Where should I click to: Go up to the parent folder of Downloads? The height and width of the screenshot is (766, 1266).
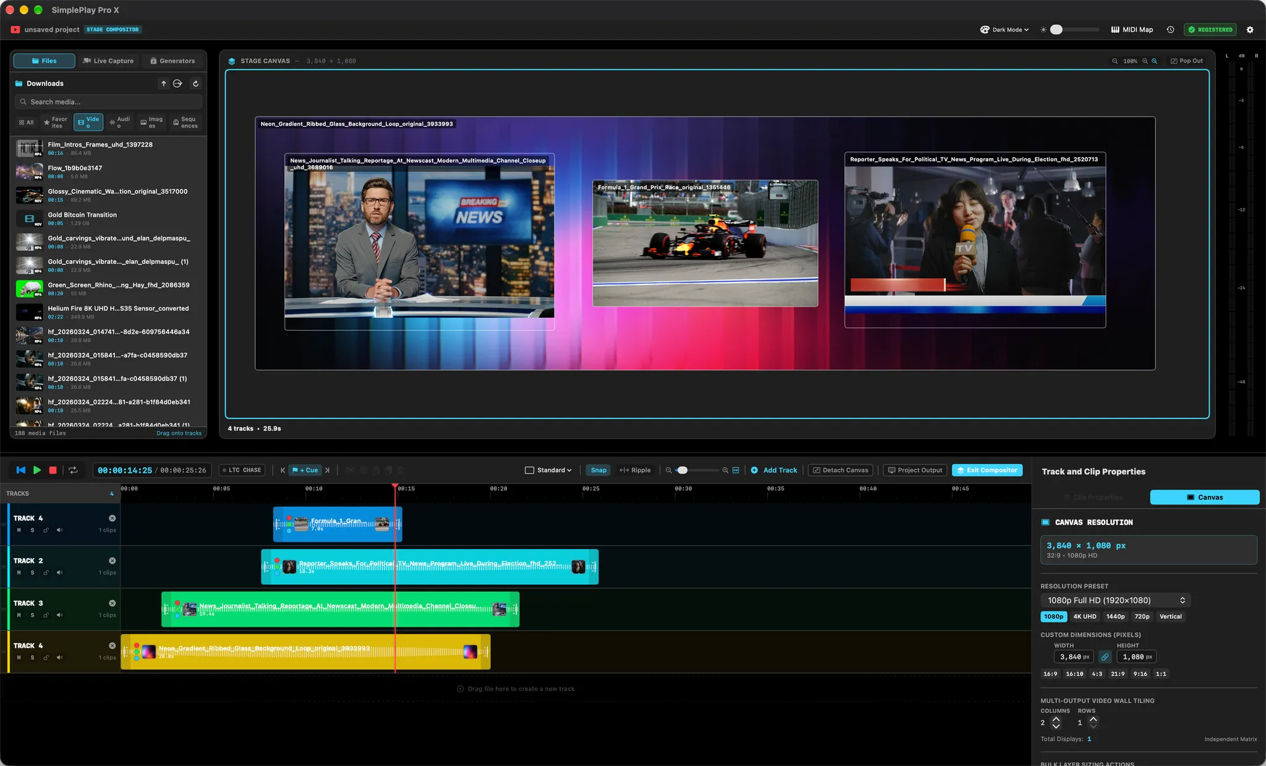pos(164,83)
